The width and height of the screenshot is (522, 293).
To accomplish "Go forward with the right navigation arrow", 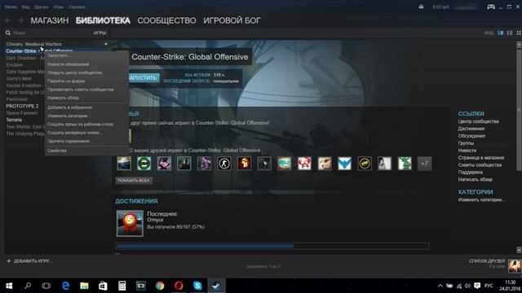I will point(20,20).
